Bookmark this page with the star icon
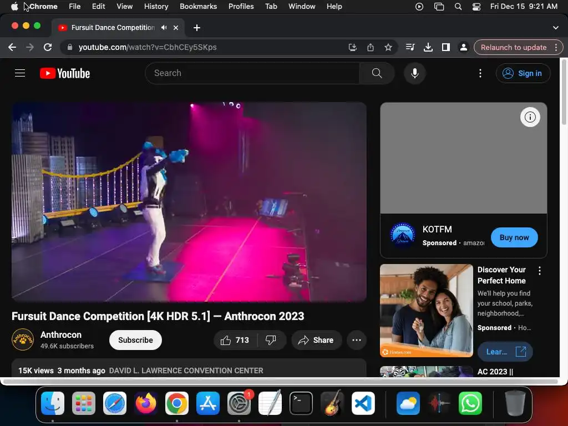Image resolution: width=568 pixels, height=426 pixels. 388,47
